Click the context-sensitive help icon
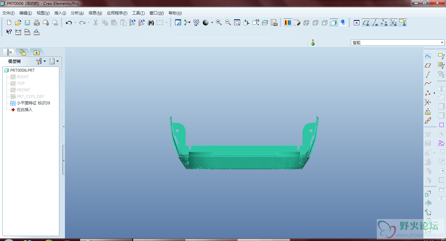 click(x=9, y=32)
